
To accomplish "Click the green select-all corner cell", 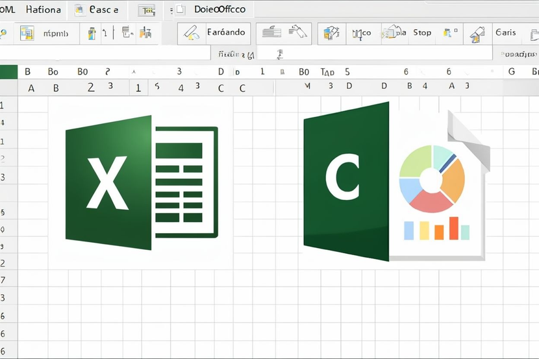I will click(x=8, y=71).
